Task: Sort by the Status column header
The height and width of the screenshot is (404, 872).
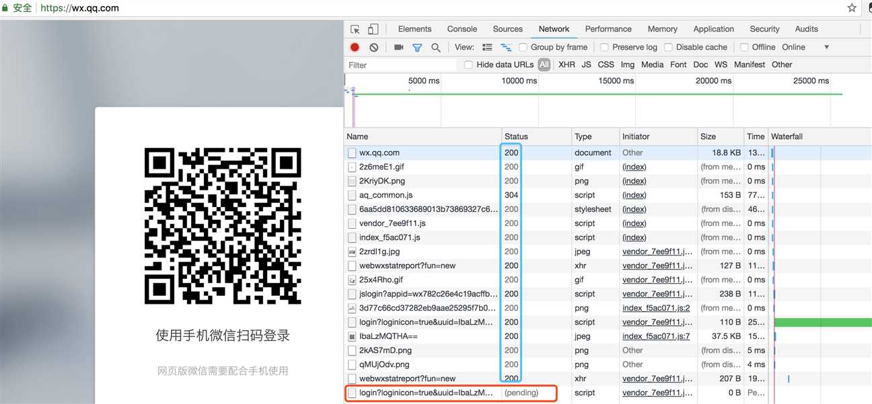Action: [536, 136]
